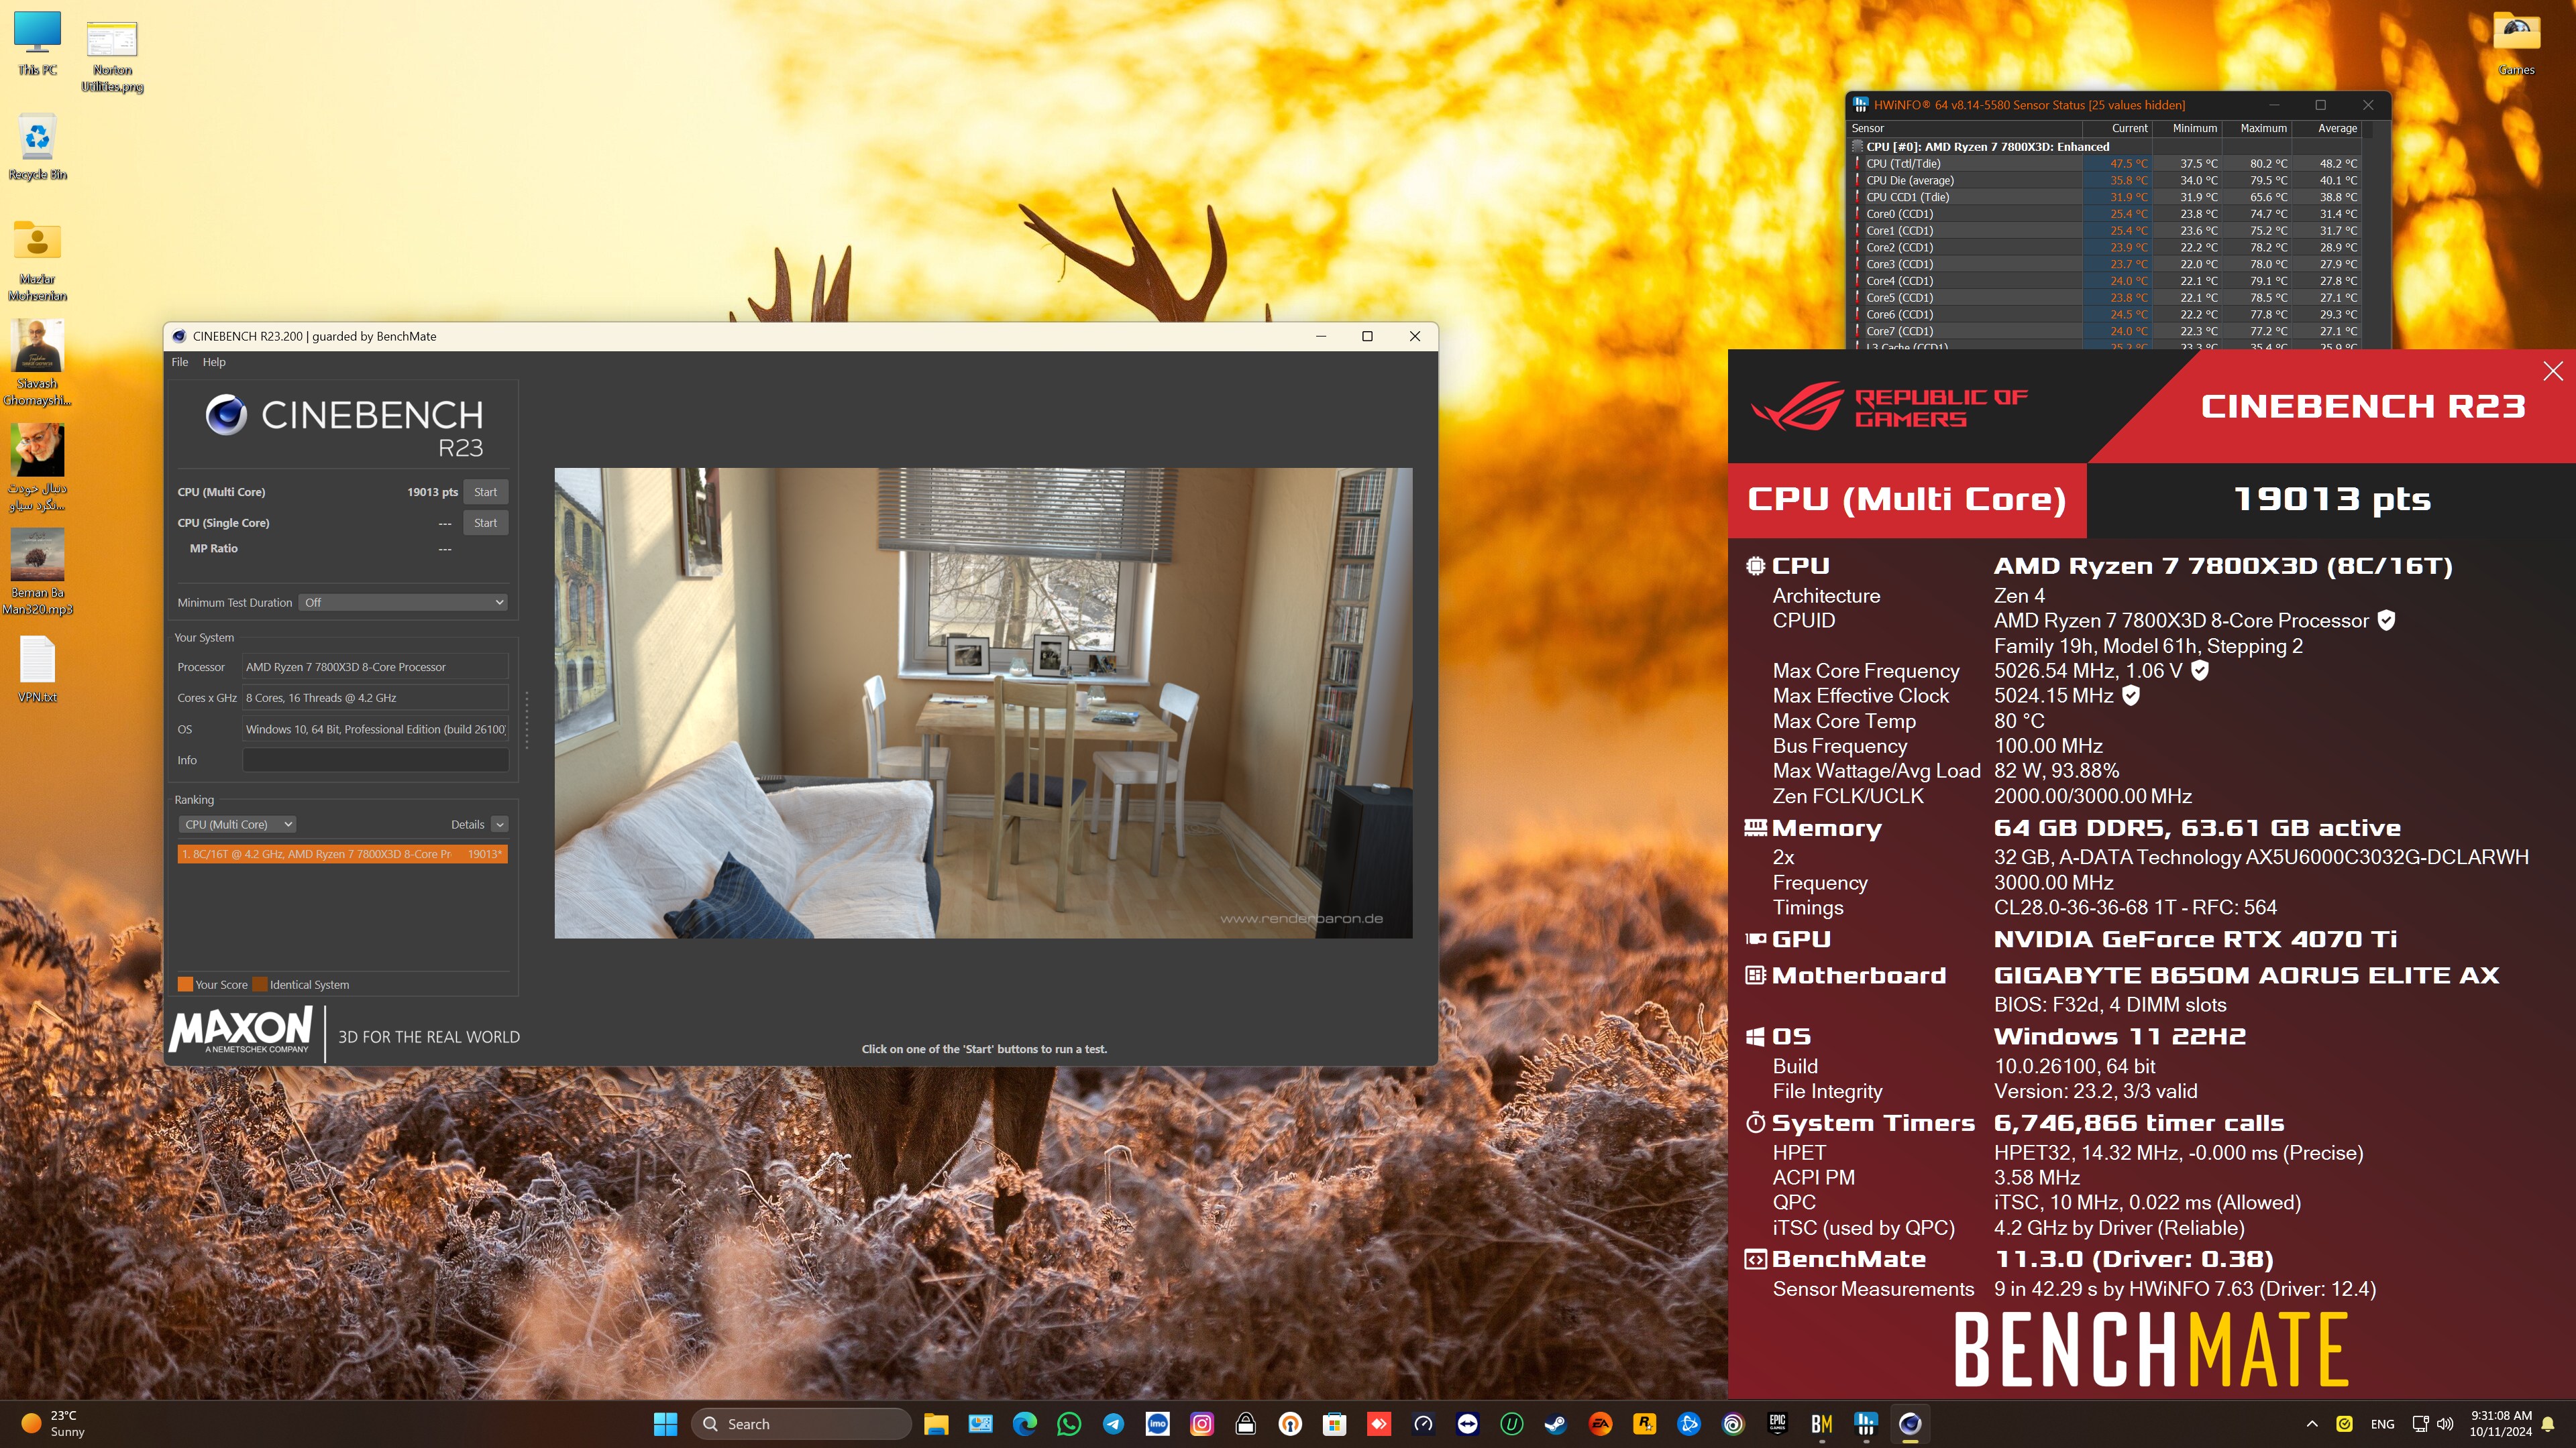
Task: Switch to BenchMate via BM taskbar icon
Action: (1822, 1424)
